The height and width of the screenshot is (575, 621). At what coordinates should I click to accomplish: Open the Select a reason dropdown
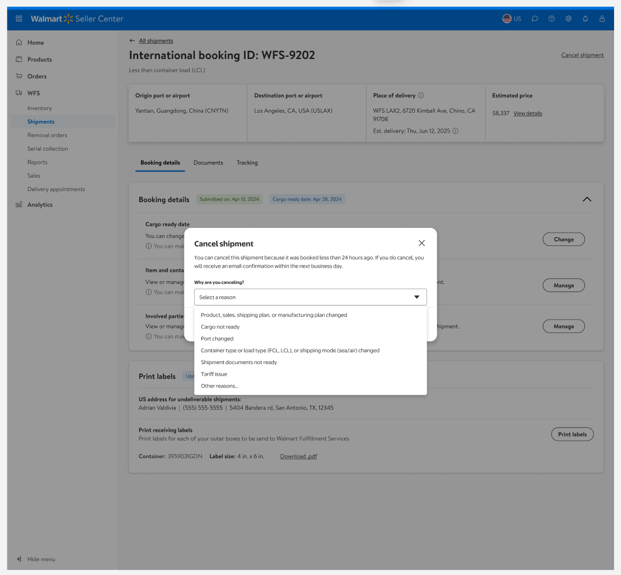click(x=310, y=297)
